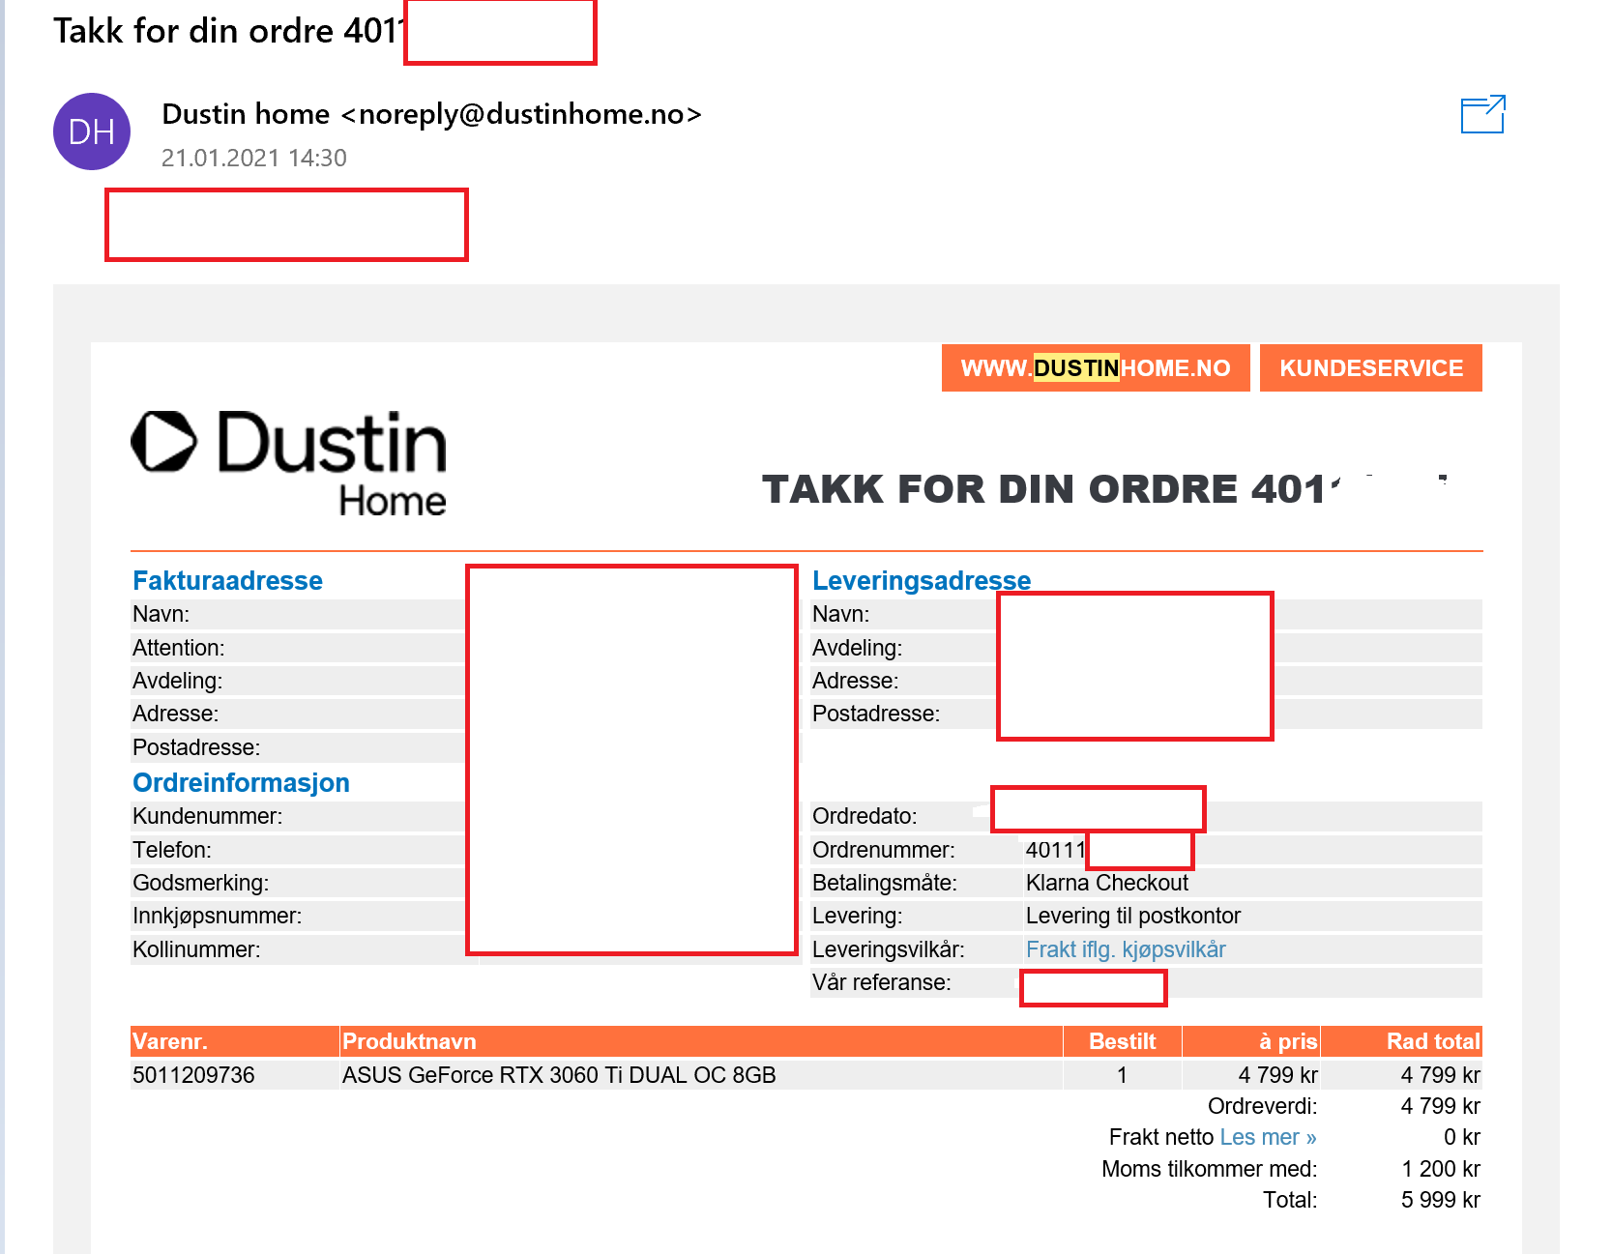Click the Bestilt column header
Screen dimensions: 1612x1254
click(x=1122, y=1041)
